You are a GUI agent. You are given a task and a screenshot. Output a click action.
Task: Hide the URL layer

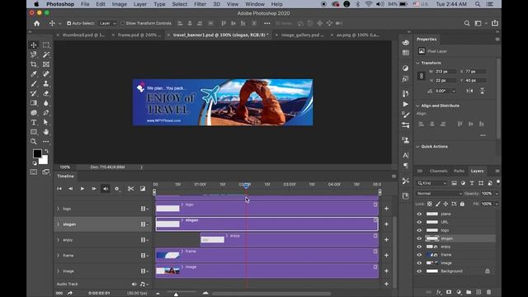[x=419, y=222]
